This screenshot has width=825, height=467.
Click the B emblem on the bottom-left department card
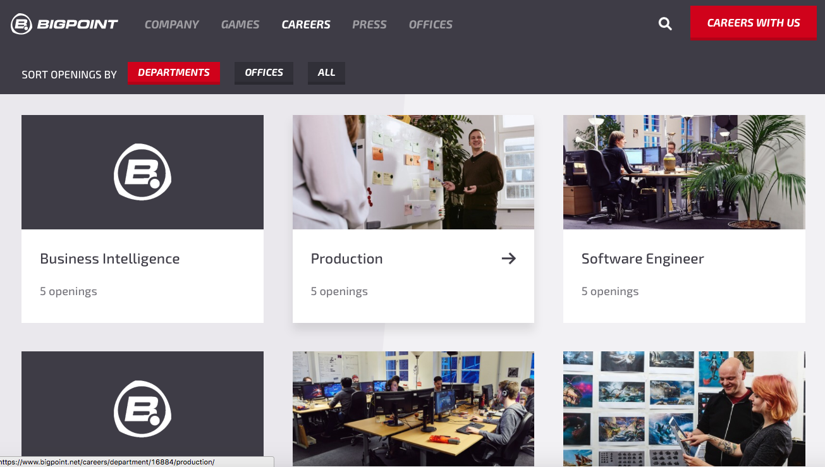(142, 409)
